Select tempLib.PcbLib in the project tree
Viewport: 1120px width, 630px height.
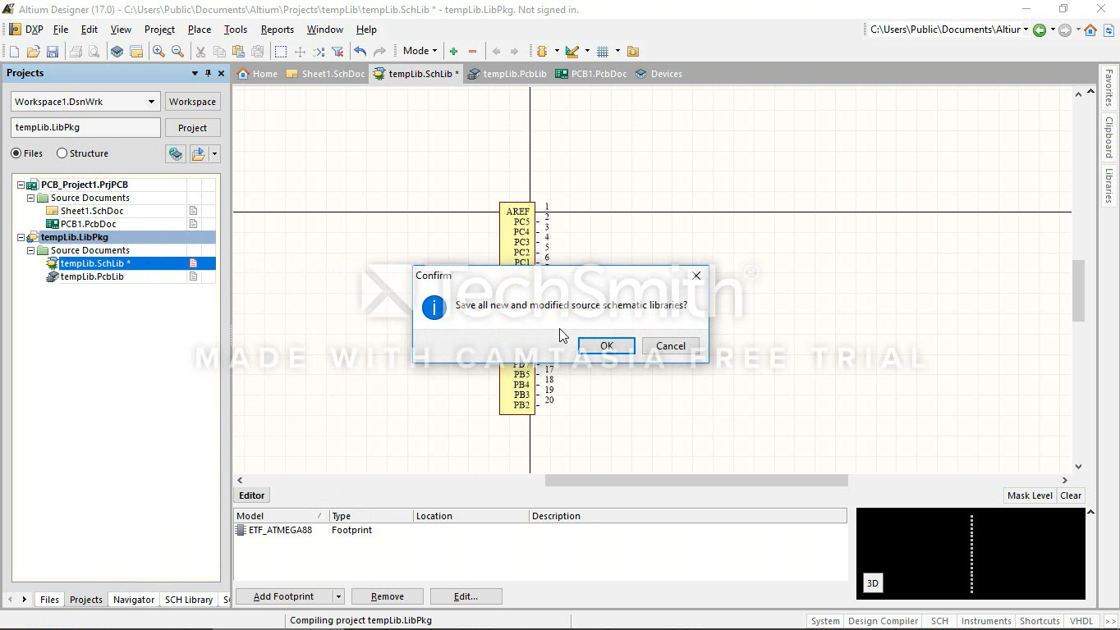[x=92, y=276]
